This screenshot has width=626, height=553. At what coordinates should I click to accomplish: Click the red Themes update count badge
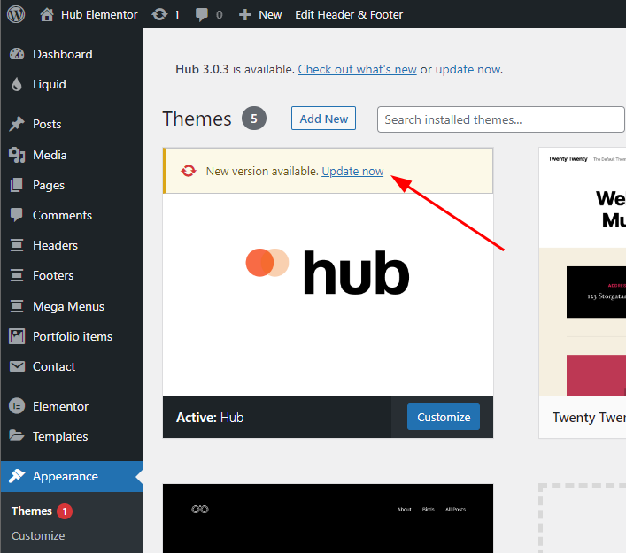[x=65, y=511]
